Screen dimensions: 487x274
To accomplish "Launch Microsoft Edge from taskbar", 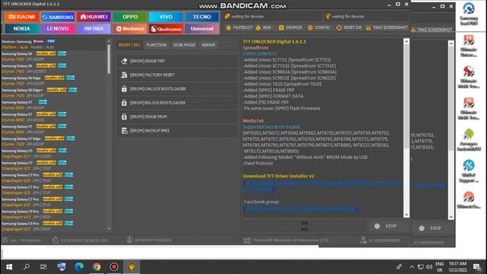I will [79, 267].
